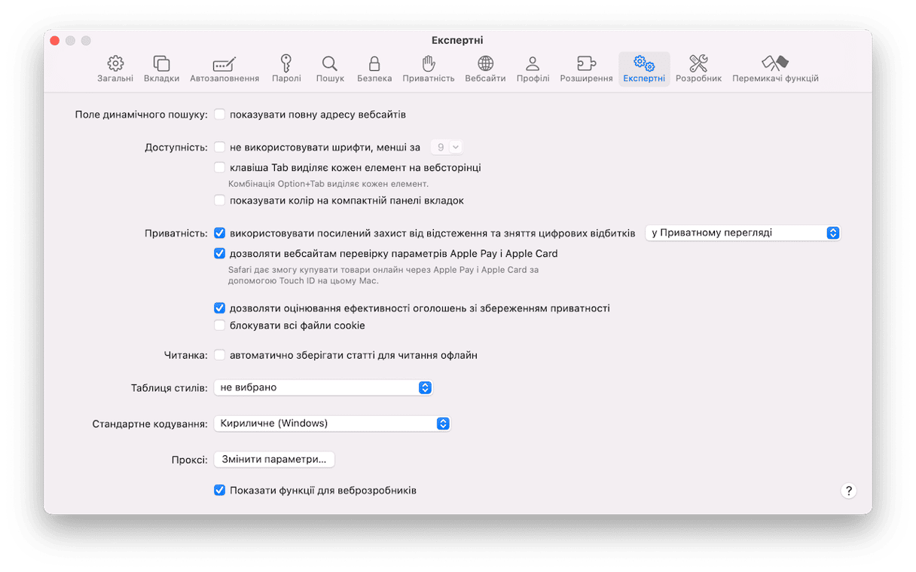Open the Безпека lock icon
This screenshot has width=916, height=572.
click(x=374, y=64)
